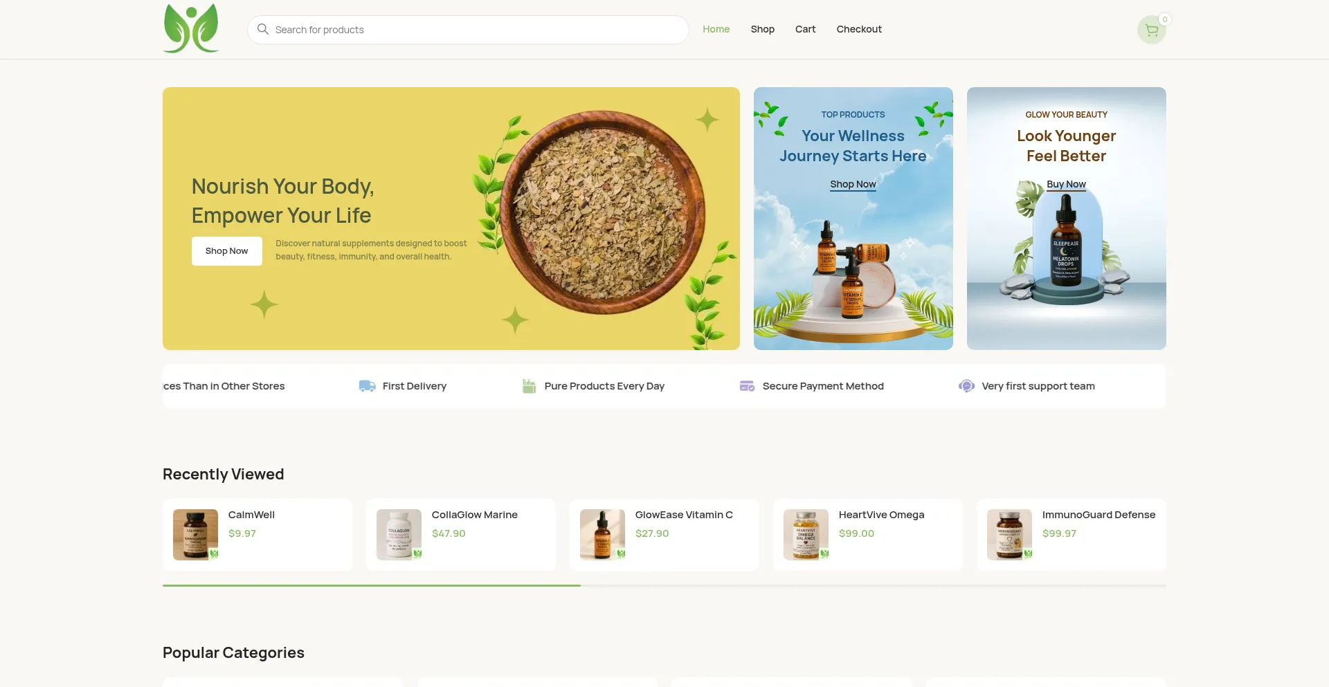Click Shop Now on the wellness banner

click(x=853, y=184)
